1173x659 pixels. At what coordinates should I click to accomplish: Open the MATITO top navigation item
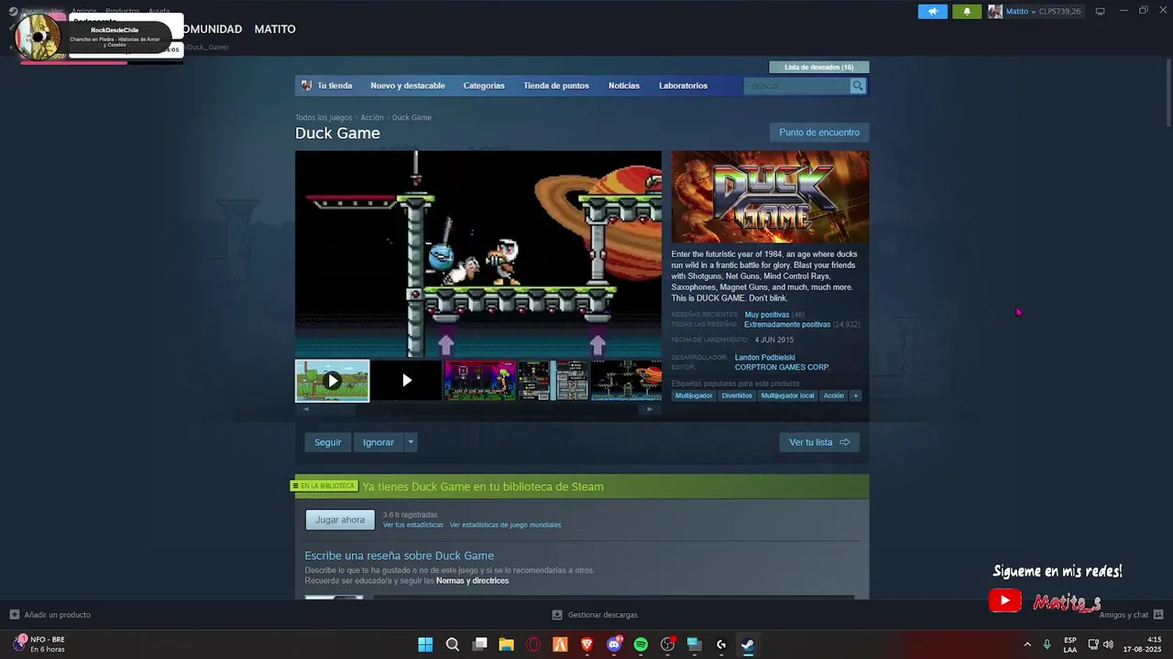(275, 29)
